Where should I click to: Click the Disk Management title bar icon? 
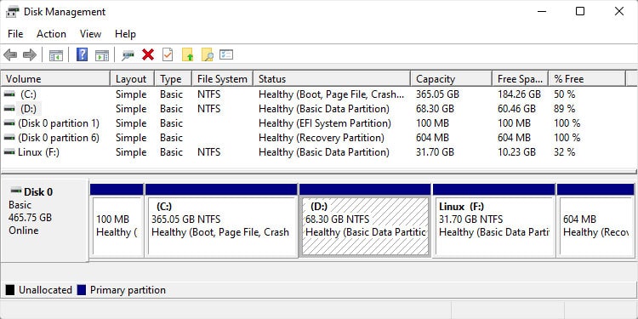pos(12,12)
